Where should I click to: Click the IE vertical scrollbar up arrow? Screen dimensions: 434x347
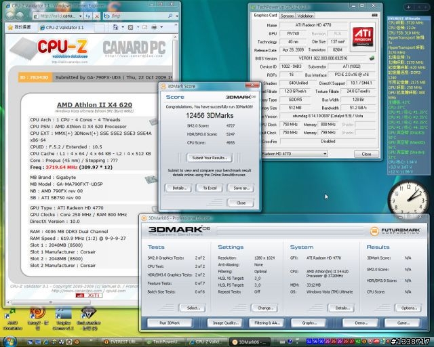click(x=175, y=37)
